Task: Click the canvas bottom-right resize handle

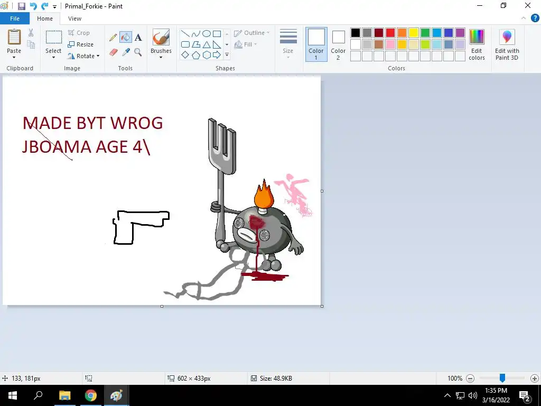Action: click(x=322, y=306)
